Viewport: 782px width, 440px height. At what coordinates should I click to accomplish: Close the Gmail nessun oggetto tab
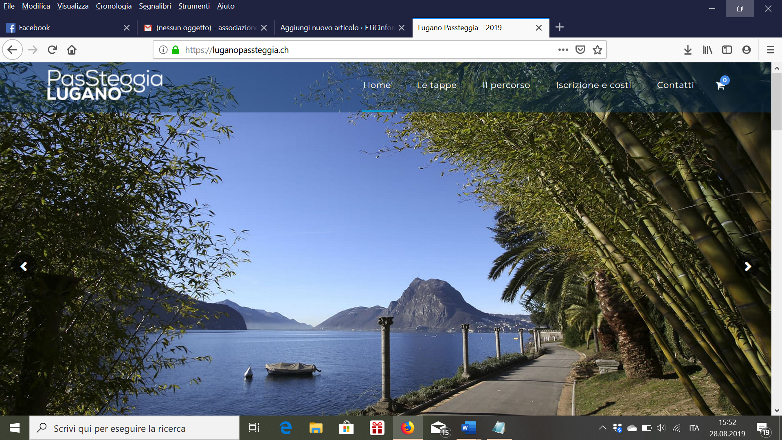pyautogui.click(x=264, y=28)
